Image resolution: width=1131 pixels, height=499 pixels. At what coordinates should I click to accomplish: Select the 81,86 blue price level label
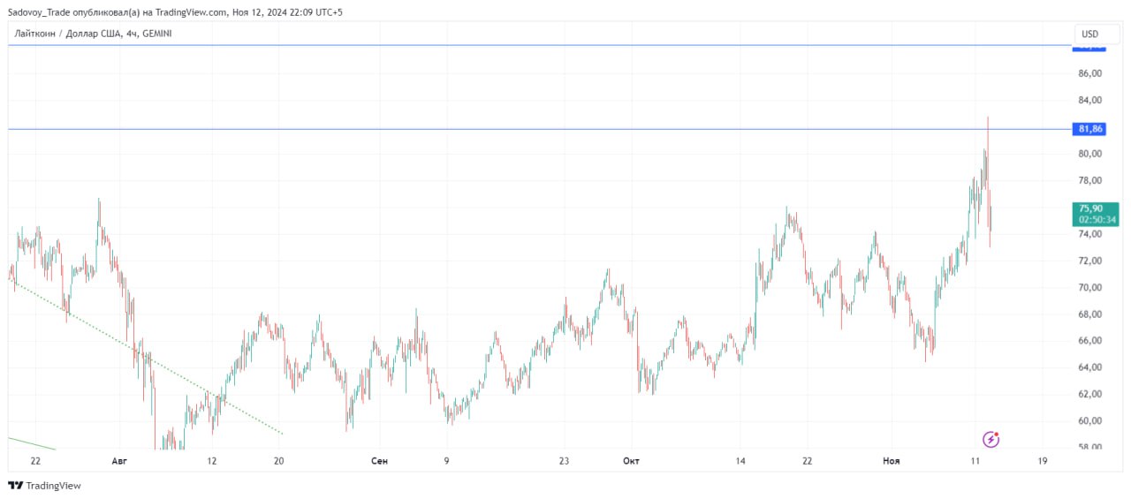[x=1089, y=129]
